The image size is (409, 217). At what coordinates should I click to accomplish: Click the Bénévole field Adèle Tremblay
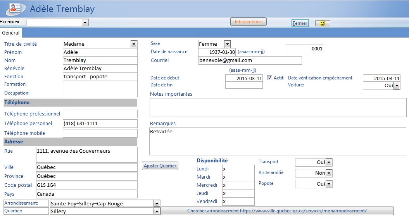pos(100,68)
